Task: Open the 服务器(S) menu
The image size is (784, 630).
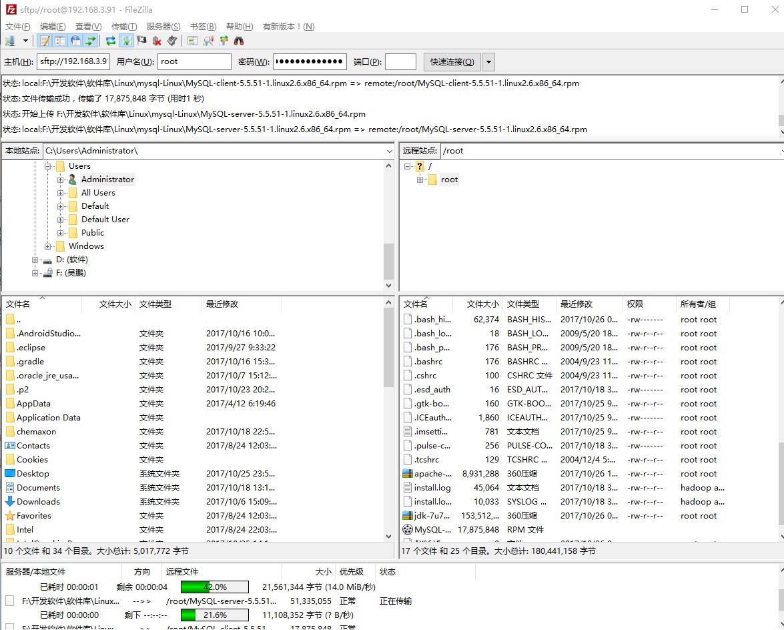Action: click(x=163, y=27)
